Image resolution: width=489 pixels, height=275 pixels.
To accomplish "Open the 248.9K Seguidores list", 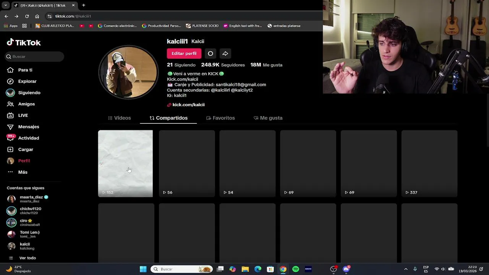I will point(223,65).
